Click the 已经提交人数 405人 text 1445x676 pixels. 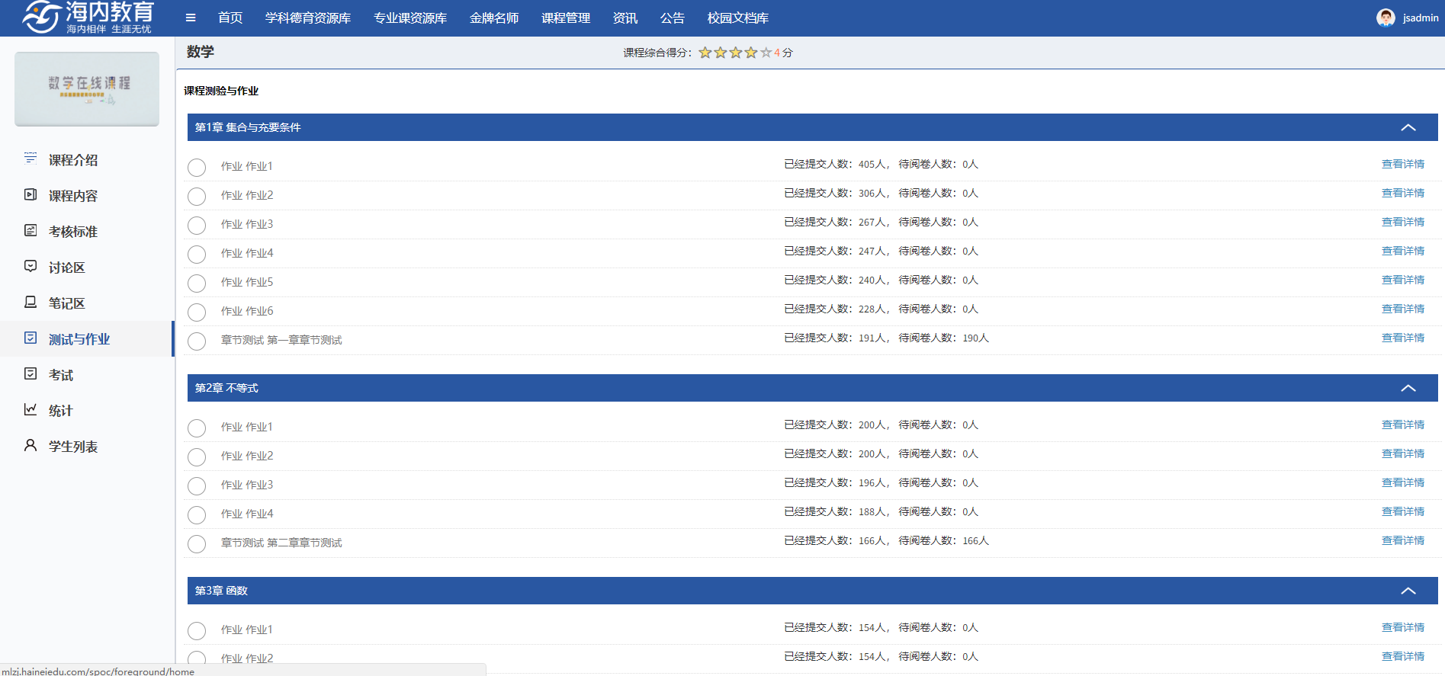835,164
